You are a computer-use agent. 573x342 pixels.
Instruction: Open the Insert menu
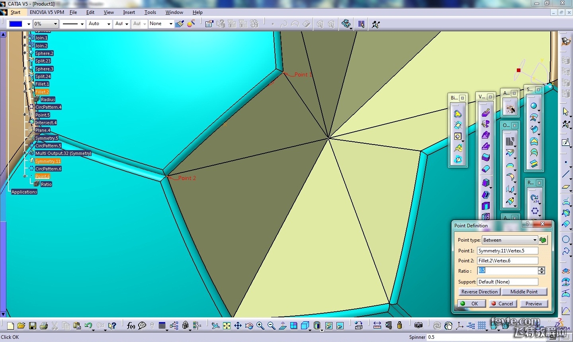(129, 12)
